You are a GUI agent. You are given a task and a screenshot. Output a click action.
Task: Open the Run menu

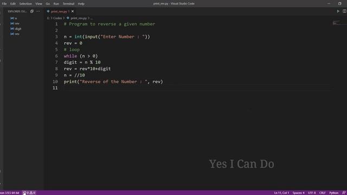(56, 4)
